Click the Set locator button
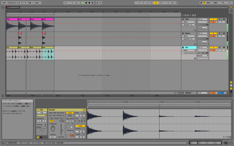This screenshot has width=234, height=146. point(186,15)
